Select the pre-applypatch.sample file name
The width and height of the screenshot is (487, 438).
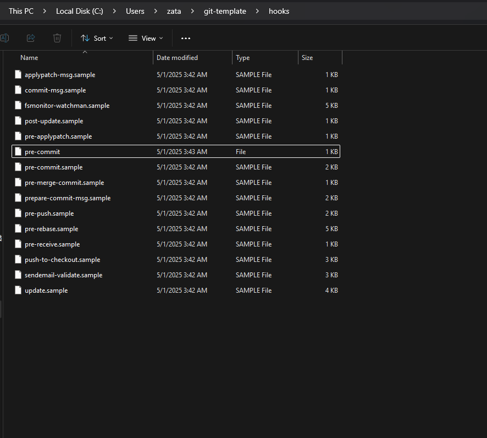pyautogui.click(x=58, y=136)
